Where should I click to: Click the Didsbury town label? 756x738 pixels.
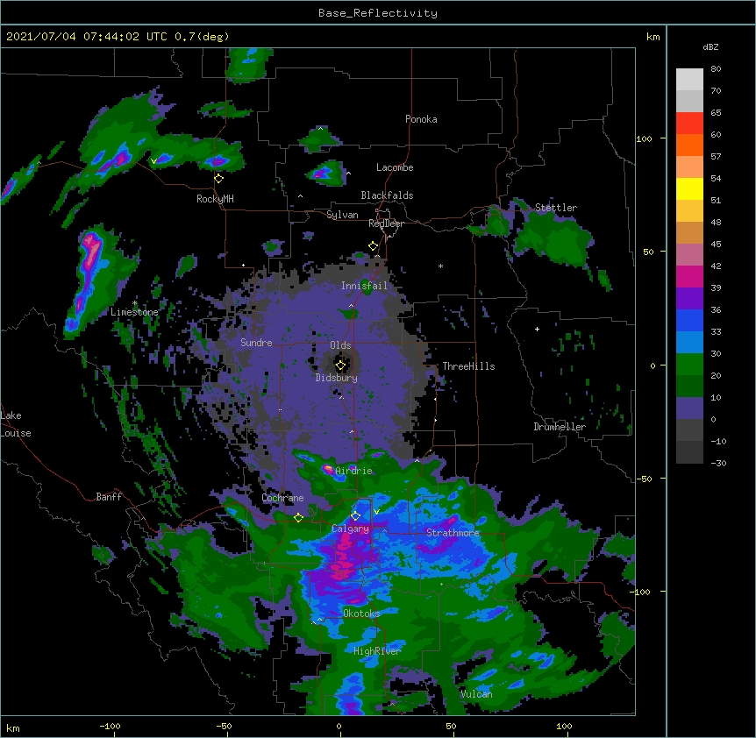click(x=336, y=378)
